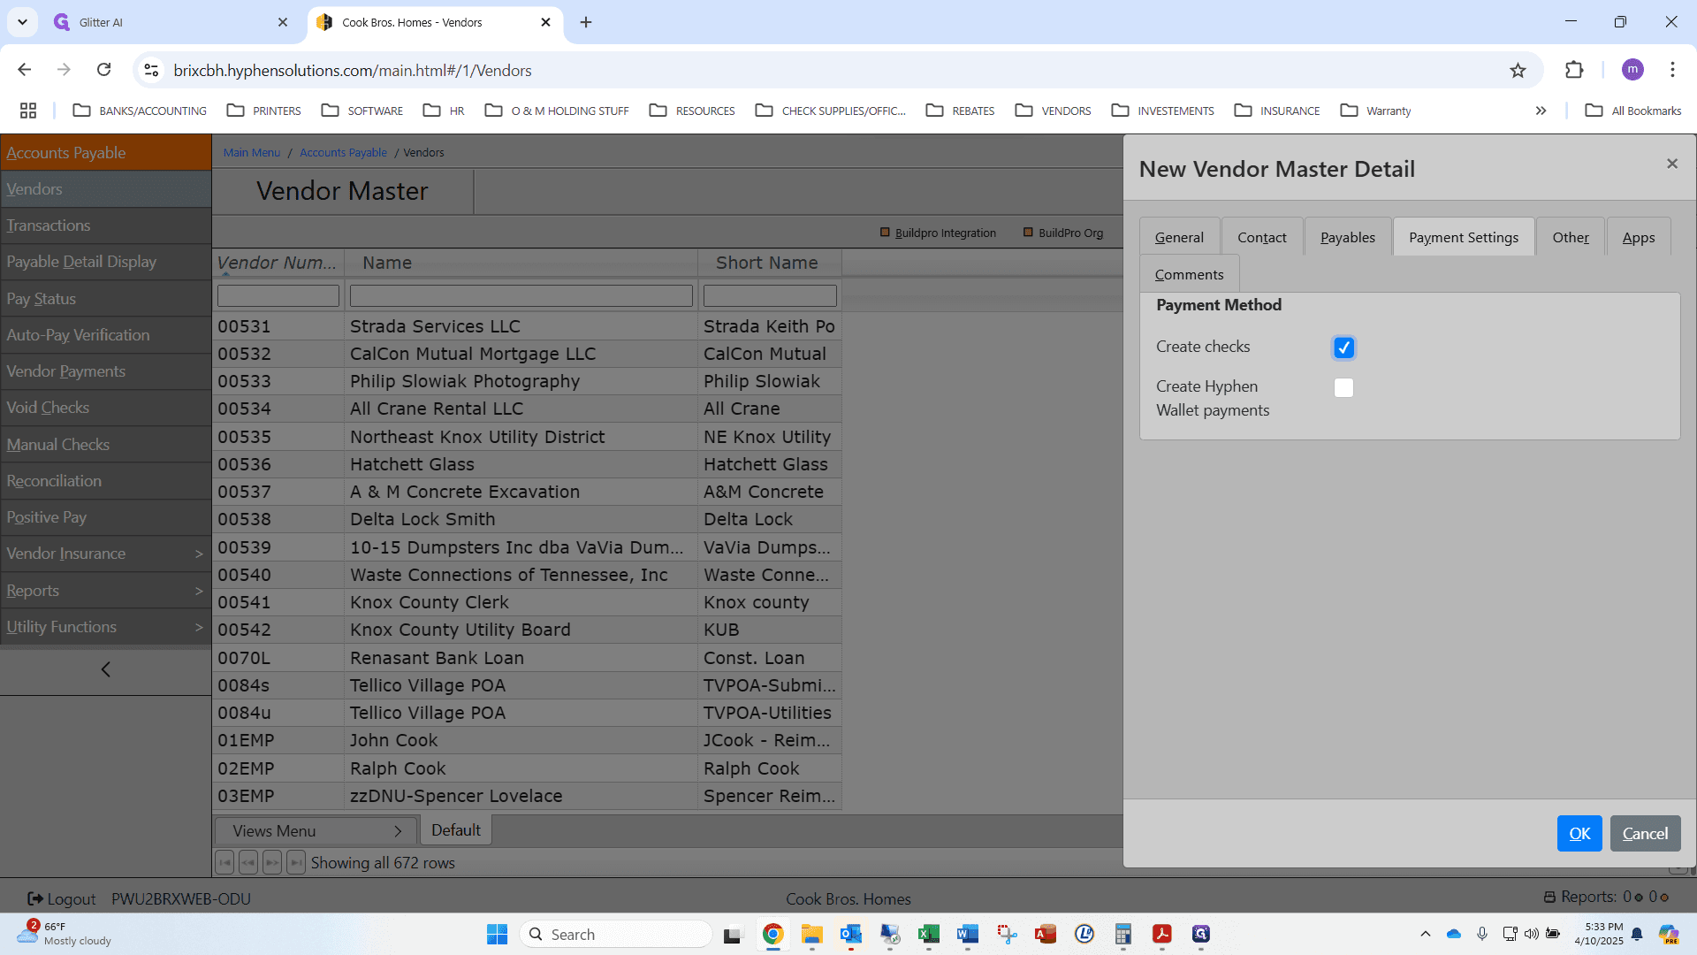Open the VENDORS bookmark folder
Screen dimensions: 1697x955
click(x=1053, y=111)
